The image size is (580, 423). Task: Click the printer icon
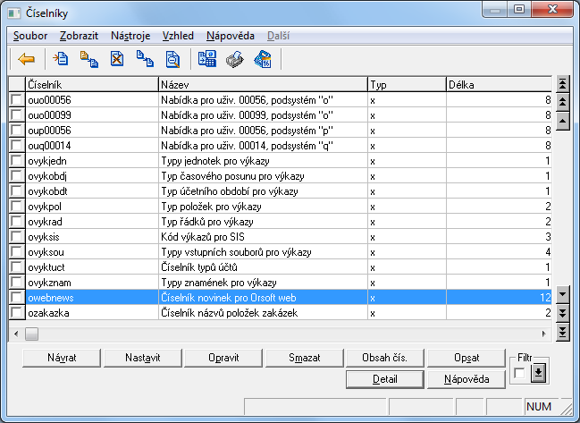tap(234, 60)
